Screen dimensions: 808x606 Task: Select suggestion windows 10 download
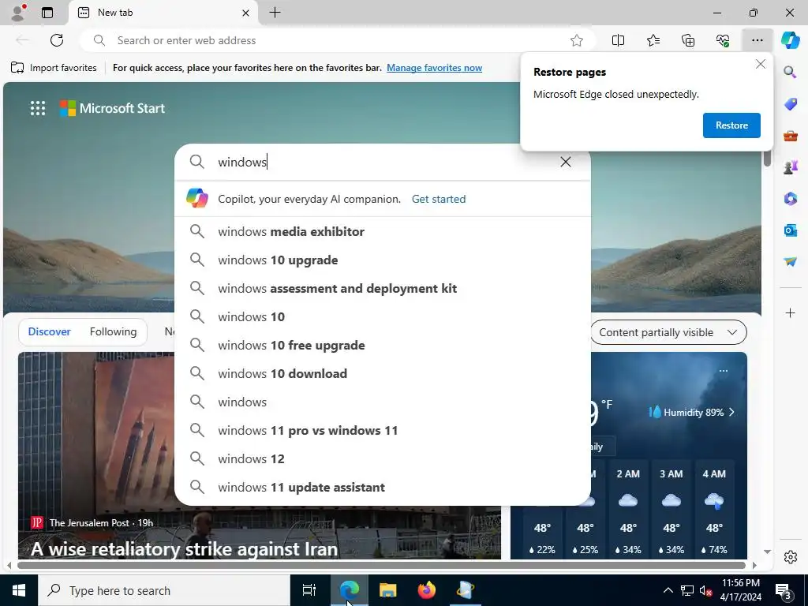[383, 373]
